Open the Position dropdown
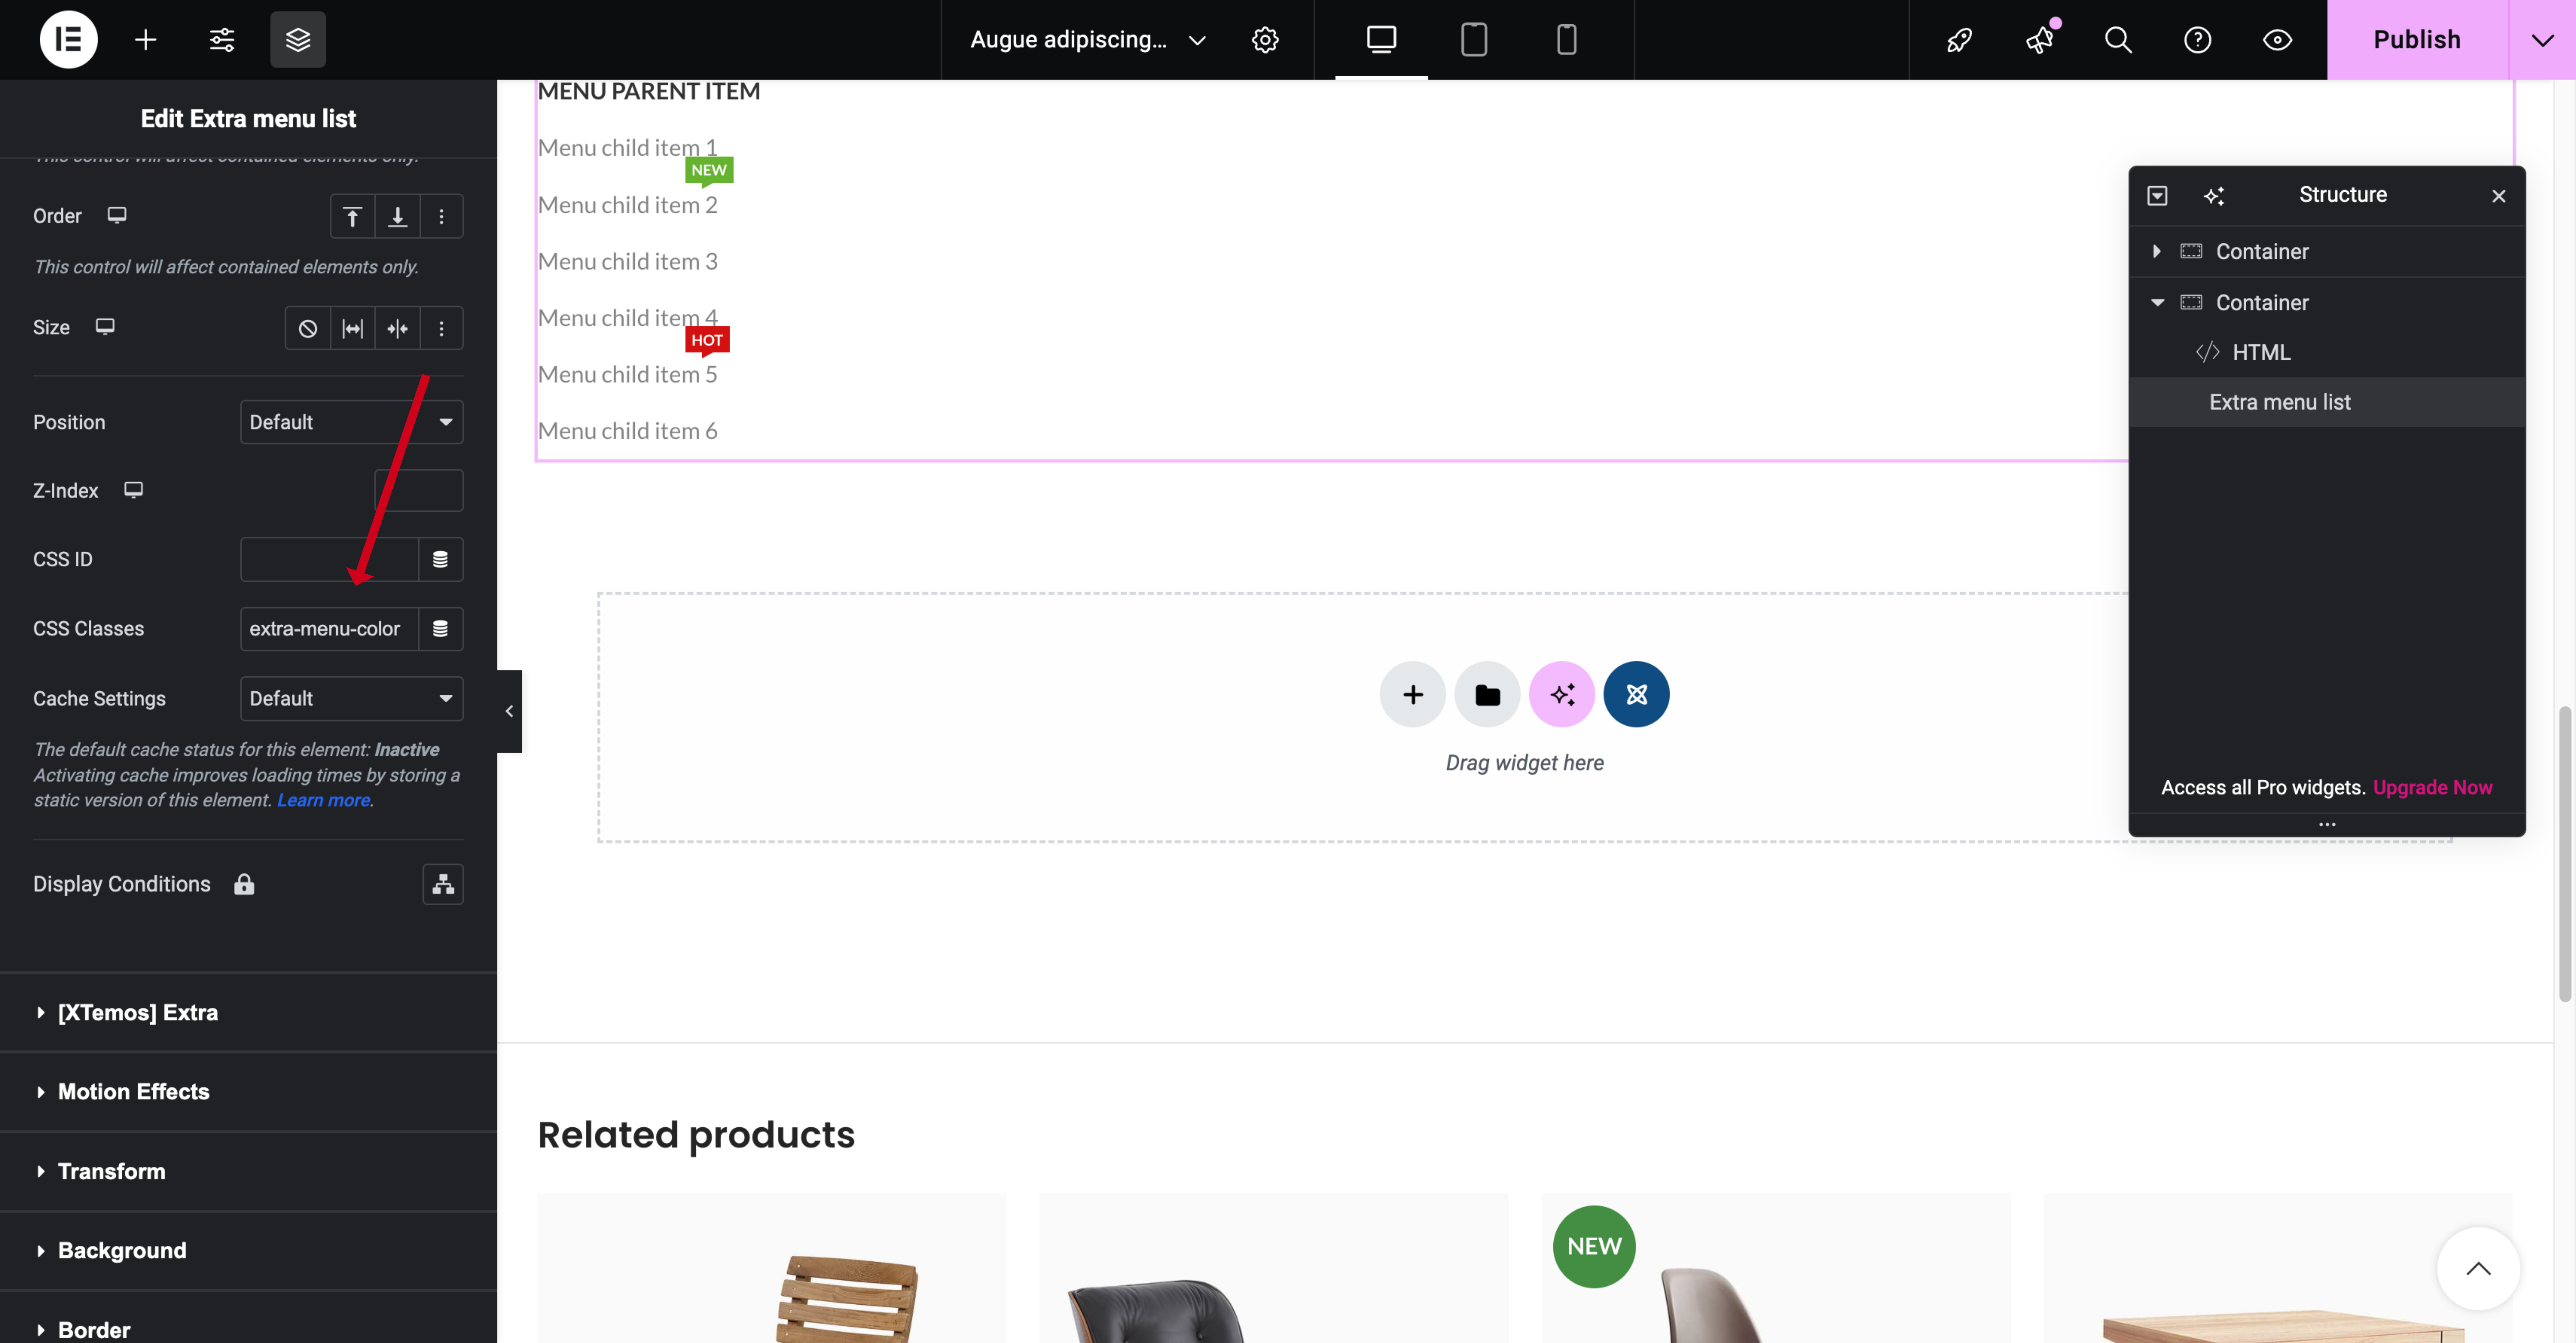This screenshot has width=2576, height=1343. (352, 422)
